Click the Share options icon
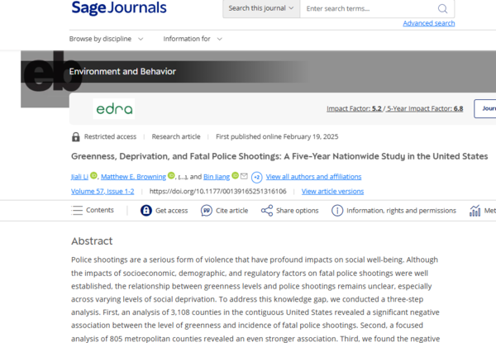This screenshot has width=496, height=343. (267, 211)
